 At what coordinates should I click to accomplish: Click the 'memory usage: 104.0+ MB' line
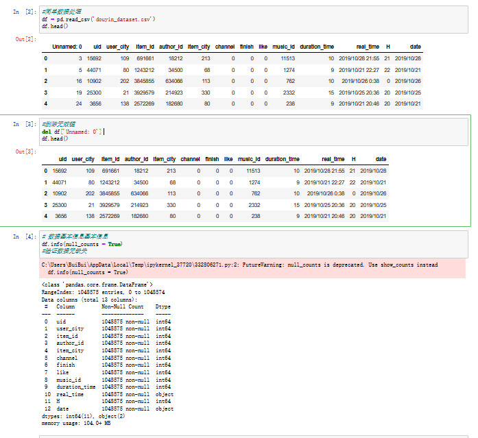coord(76,423)
